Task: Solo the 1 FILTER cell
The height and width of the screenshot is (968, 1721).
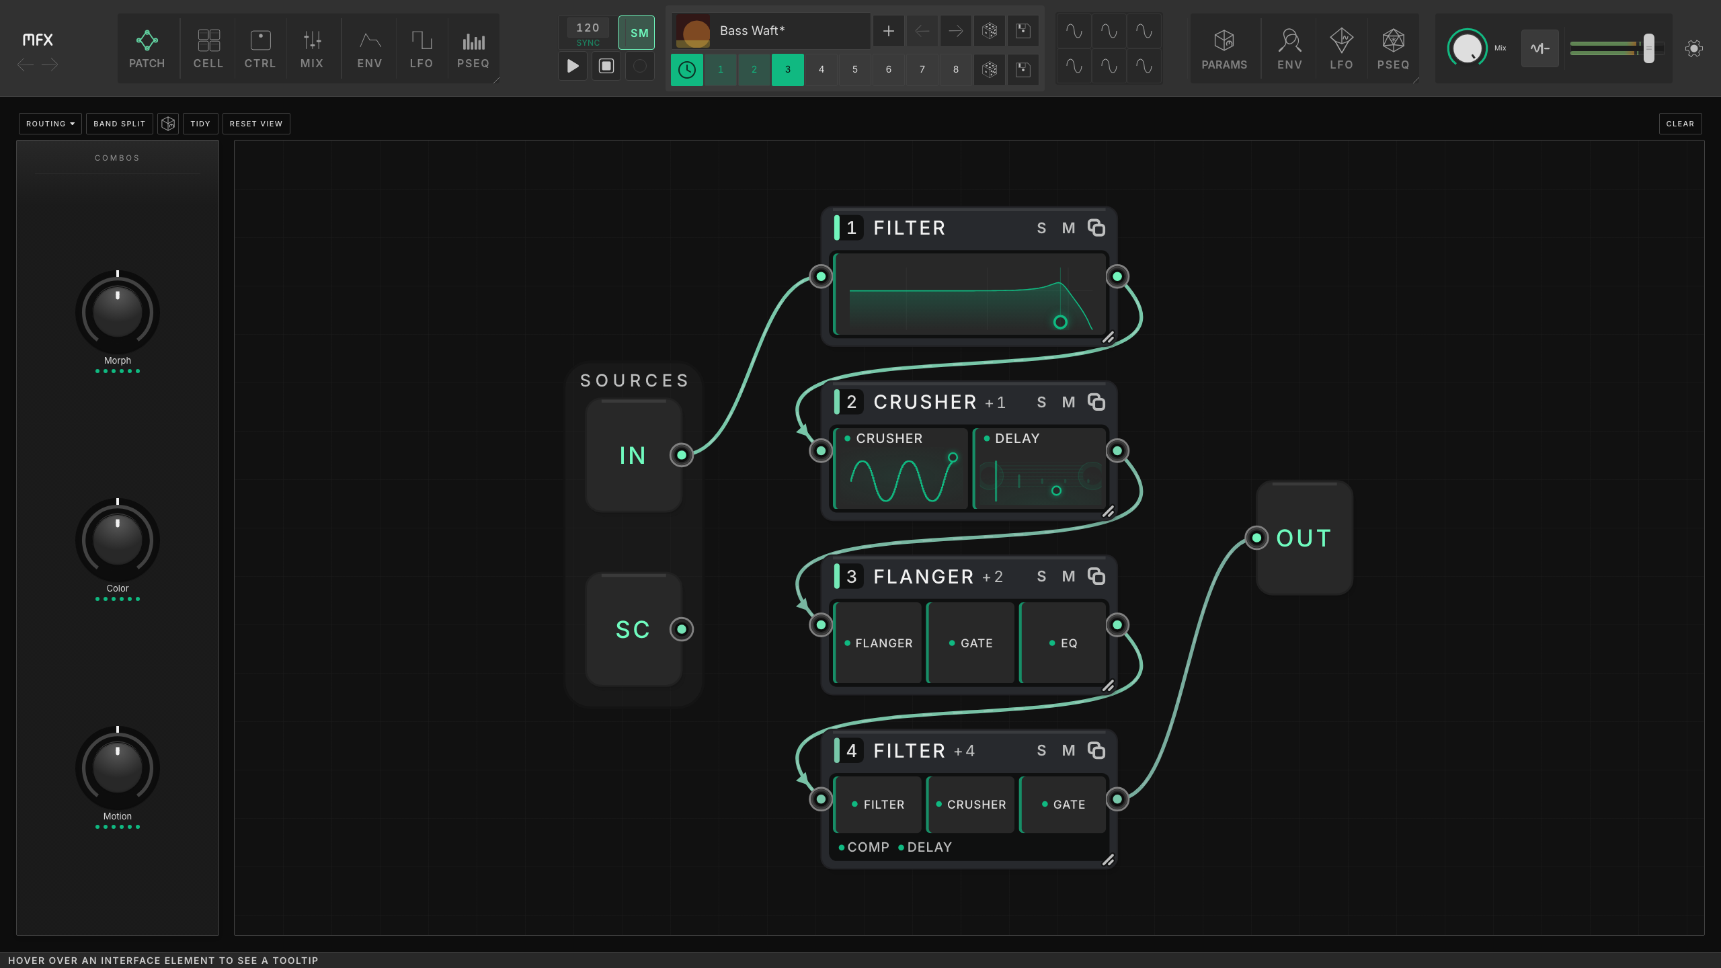Action: pyautogui.click(x=1041, y=229)
